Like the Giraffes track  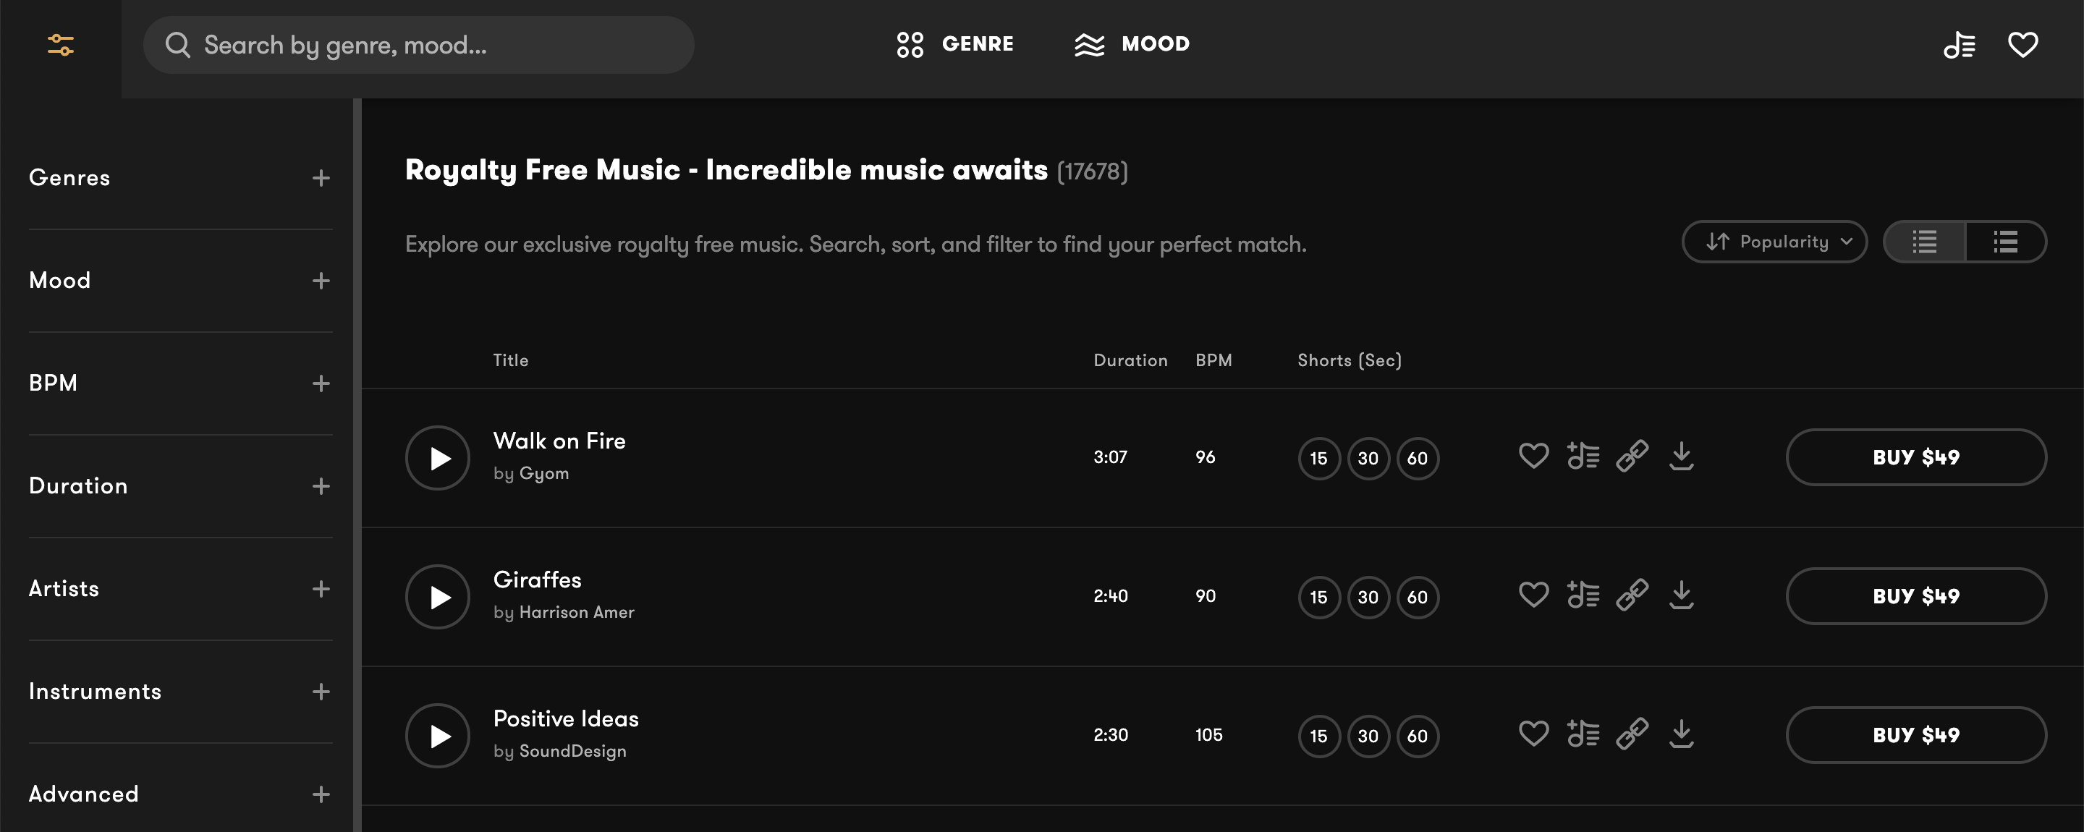tap(1533, 596)
